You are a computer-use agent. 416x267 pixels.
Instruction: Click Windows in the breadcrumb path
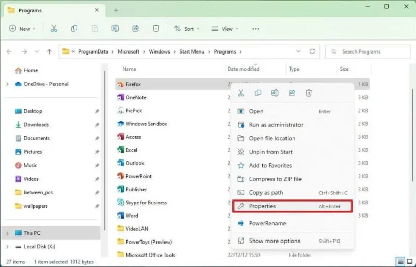point(159,52)
